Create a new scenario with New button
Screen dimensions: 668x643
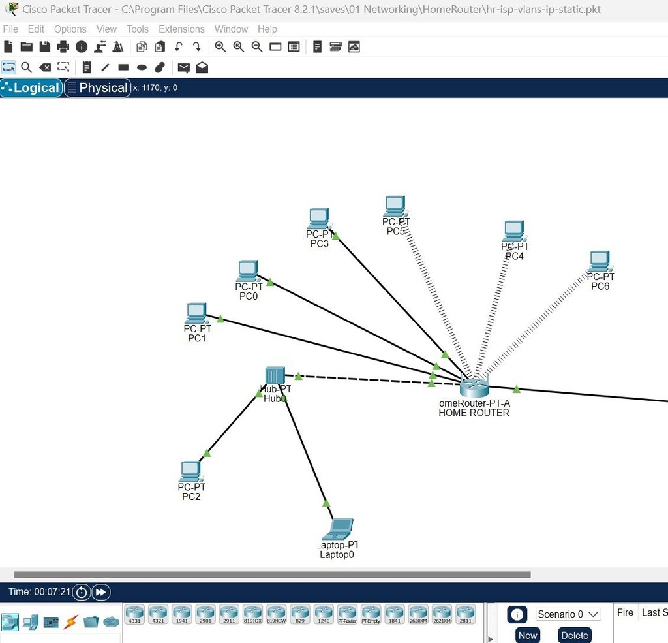point(527,635)
